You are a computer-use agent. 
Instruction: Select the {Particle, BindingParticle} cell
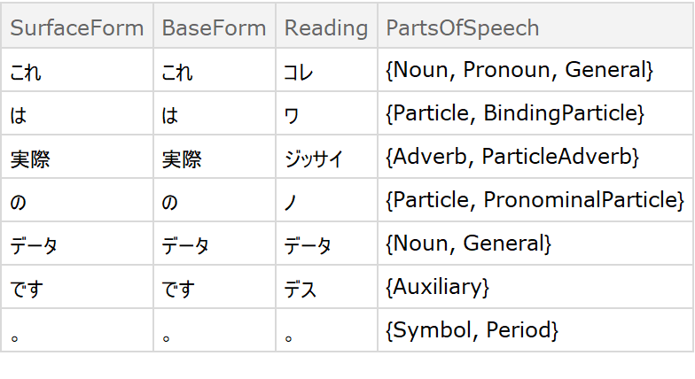click(515, 114)
